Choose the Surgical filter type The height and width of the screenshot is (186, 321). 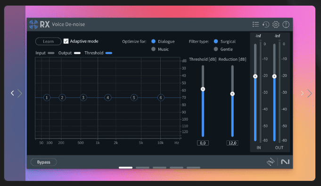(216, 41)
